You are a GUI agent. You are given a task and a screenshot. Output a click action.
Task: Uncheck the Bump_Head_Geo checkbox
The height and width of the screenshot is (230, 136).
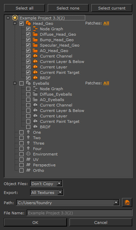tap(28, 40)
